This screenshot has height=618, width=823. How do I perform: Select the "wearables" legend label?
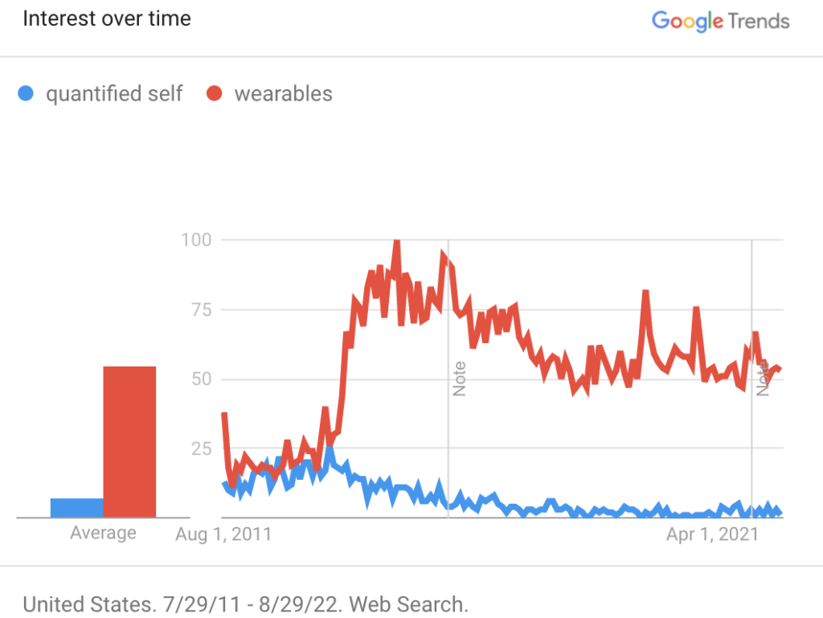click(283, 94)
